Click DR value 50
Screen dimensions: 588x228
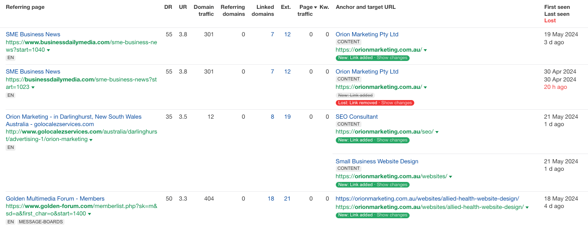click(x=169, y=199)
